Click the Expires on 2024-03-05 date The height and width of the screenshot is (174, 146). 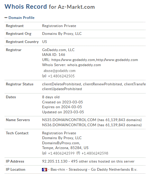(62, 107)
